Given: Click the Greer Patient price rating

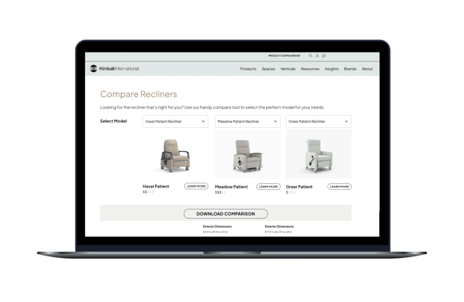Looking at the screenshot, I should point(291,192).
